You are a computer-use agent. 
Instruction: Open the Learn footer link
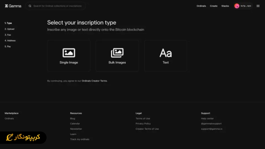point(73,134)
